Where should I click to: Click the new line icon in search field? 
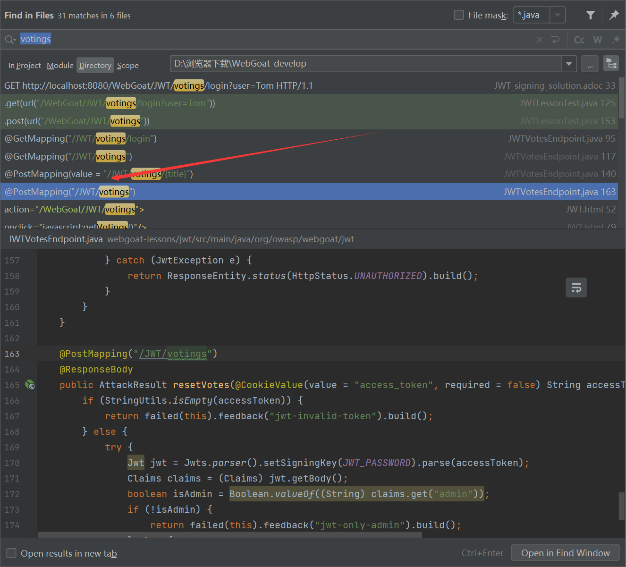click(555, 40)
